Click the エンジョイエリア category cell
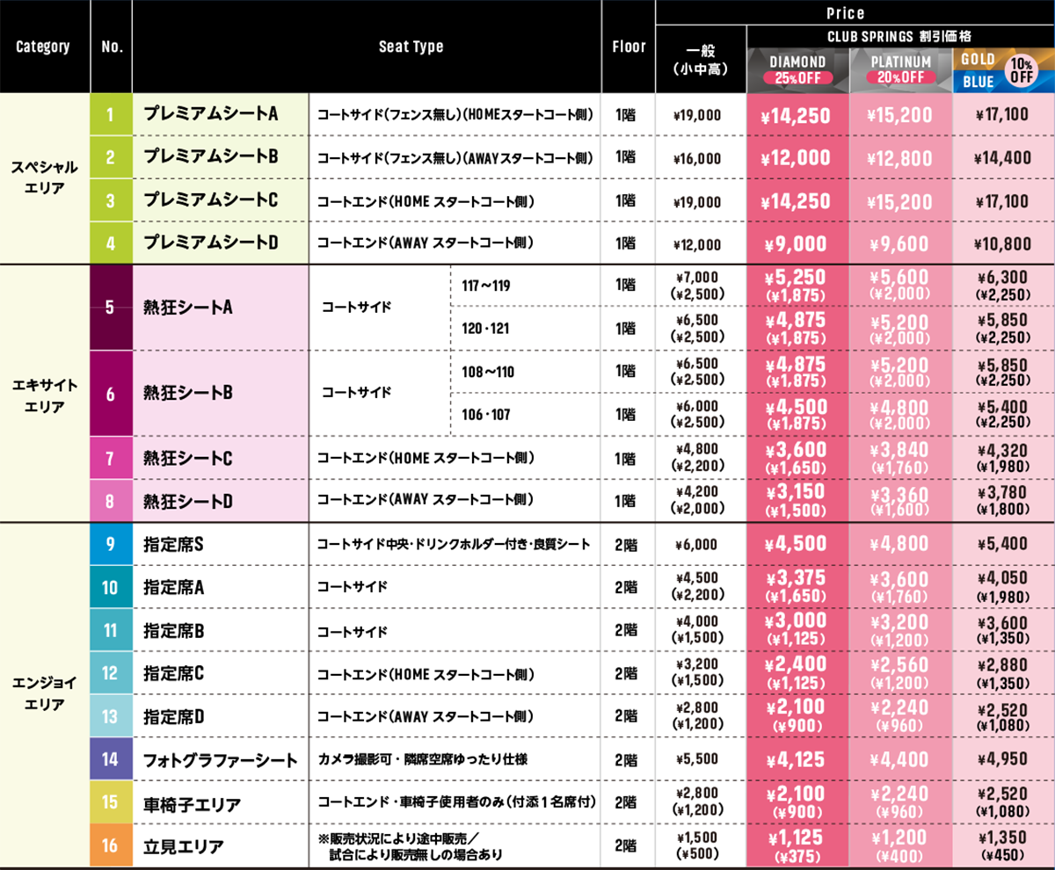 click(x=44, y=696)
